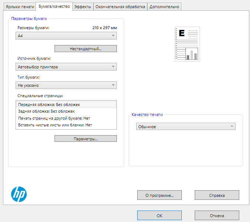Click the Нестандартный button

click(86, 49)
